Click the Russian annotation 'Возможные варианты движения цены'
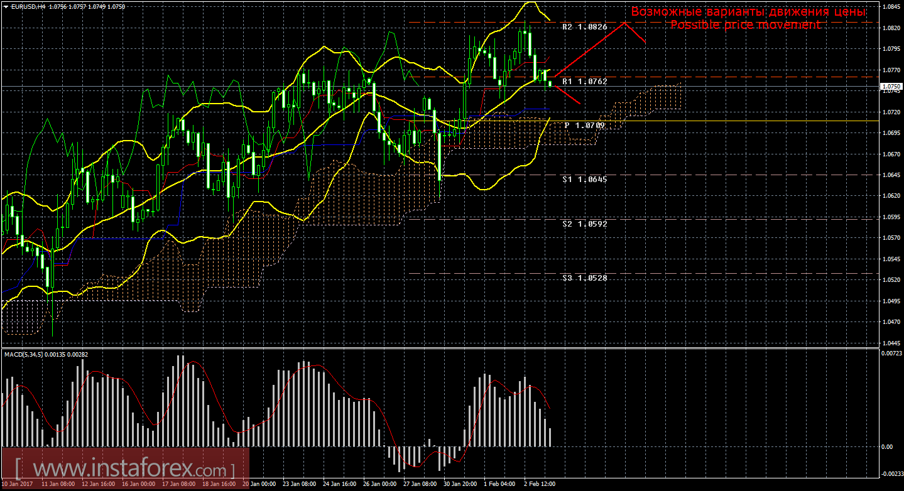This screenshot has width=904, height=491. (x=748, y=11)
